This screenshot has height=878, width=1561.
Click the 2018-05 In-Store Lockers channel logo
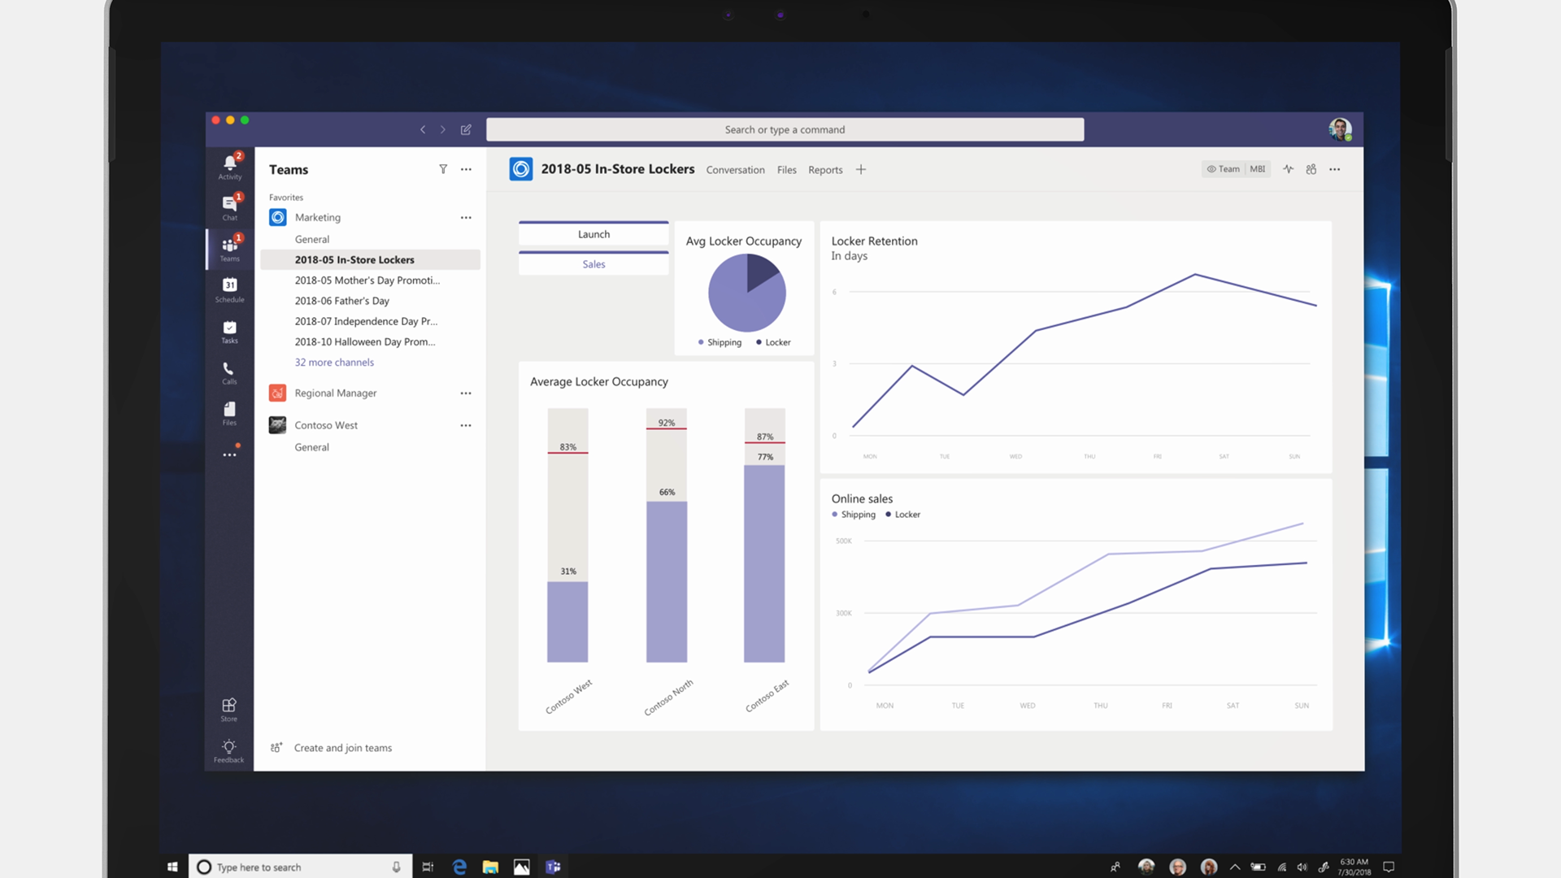(521, 169)
